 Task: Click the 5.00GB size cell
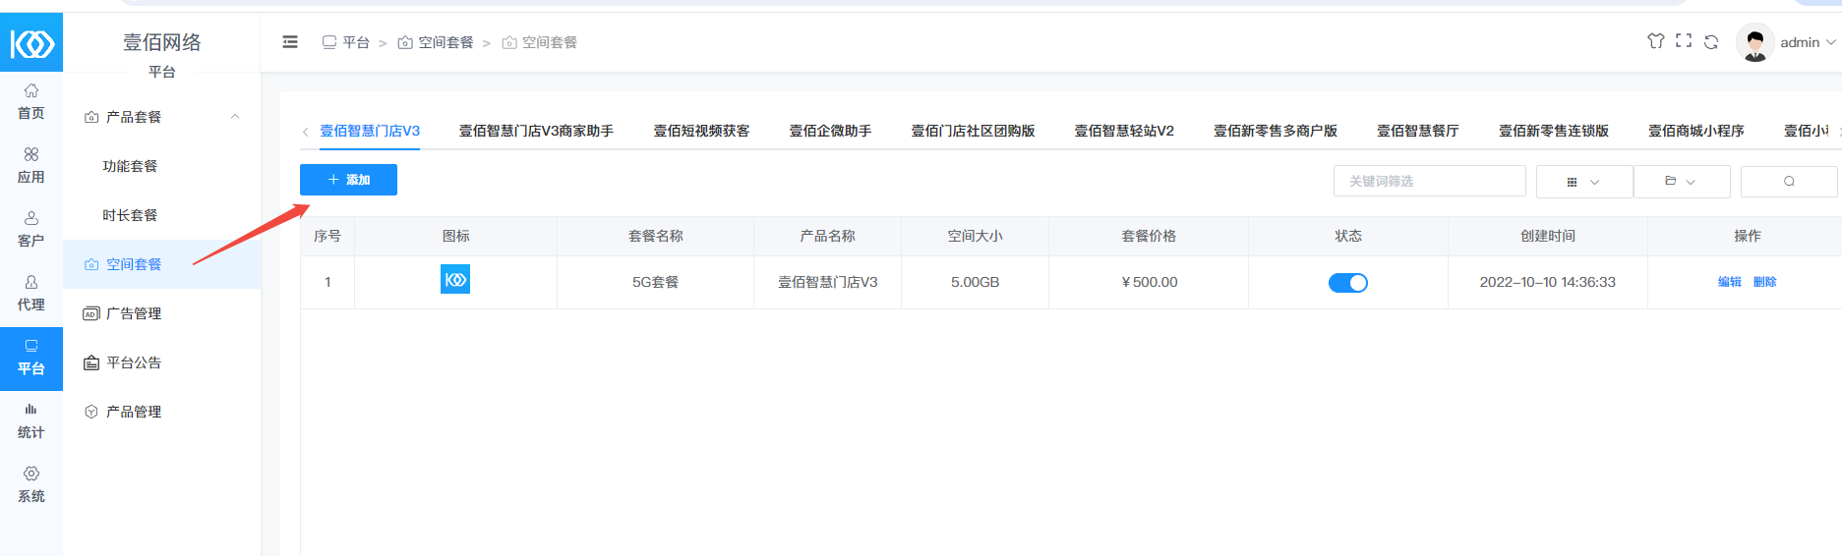[975, 282]
